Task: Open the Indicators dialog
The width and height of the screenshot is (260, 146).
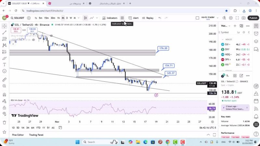Action: (x=110, y=18)
